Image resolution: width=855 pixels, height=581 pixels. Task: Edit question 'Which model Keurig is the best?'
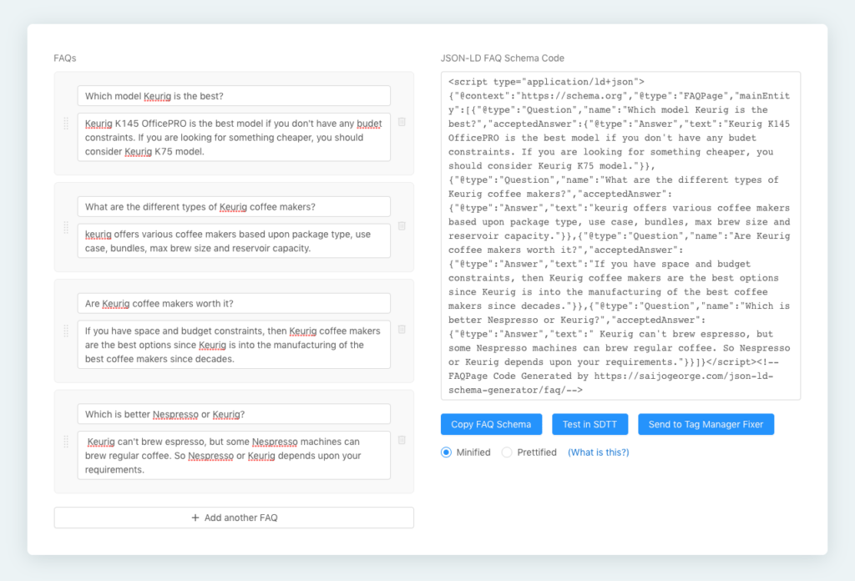pos(234,96)
